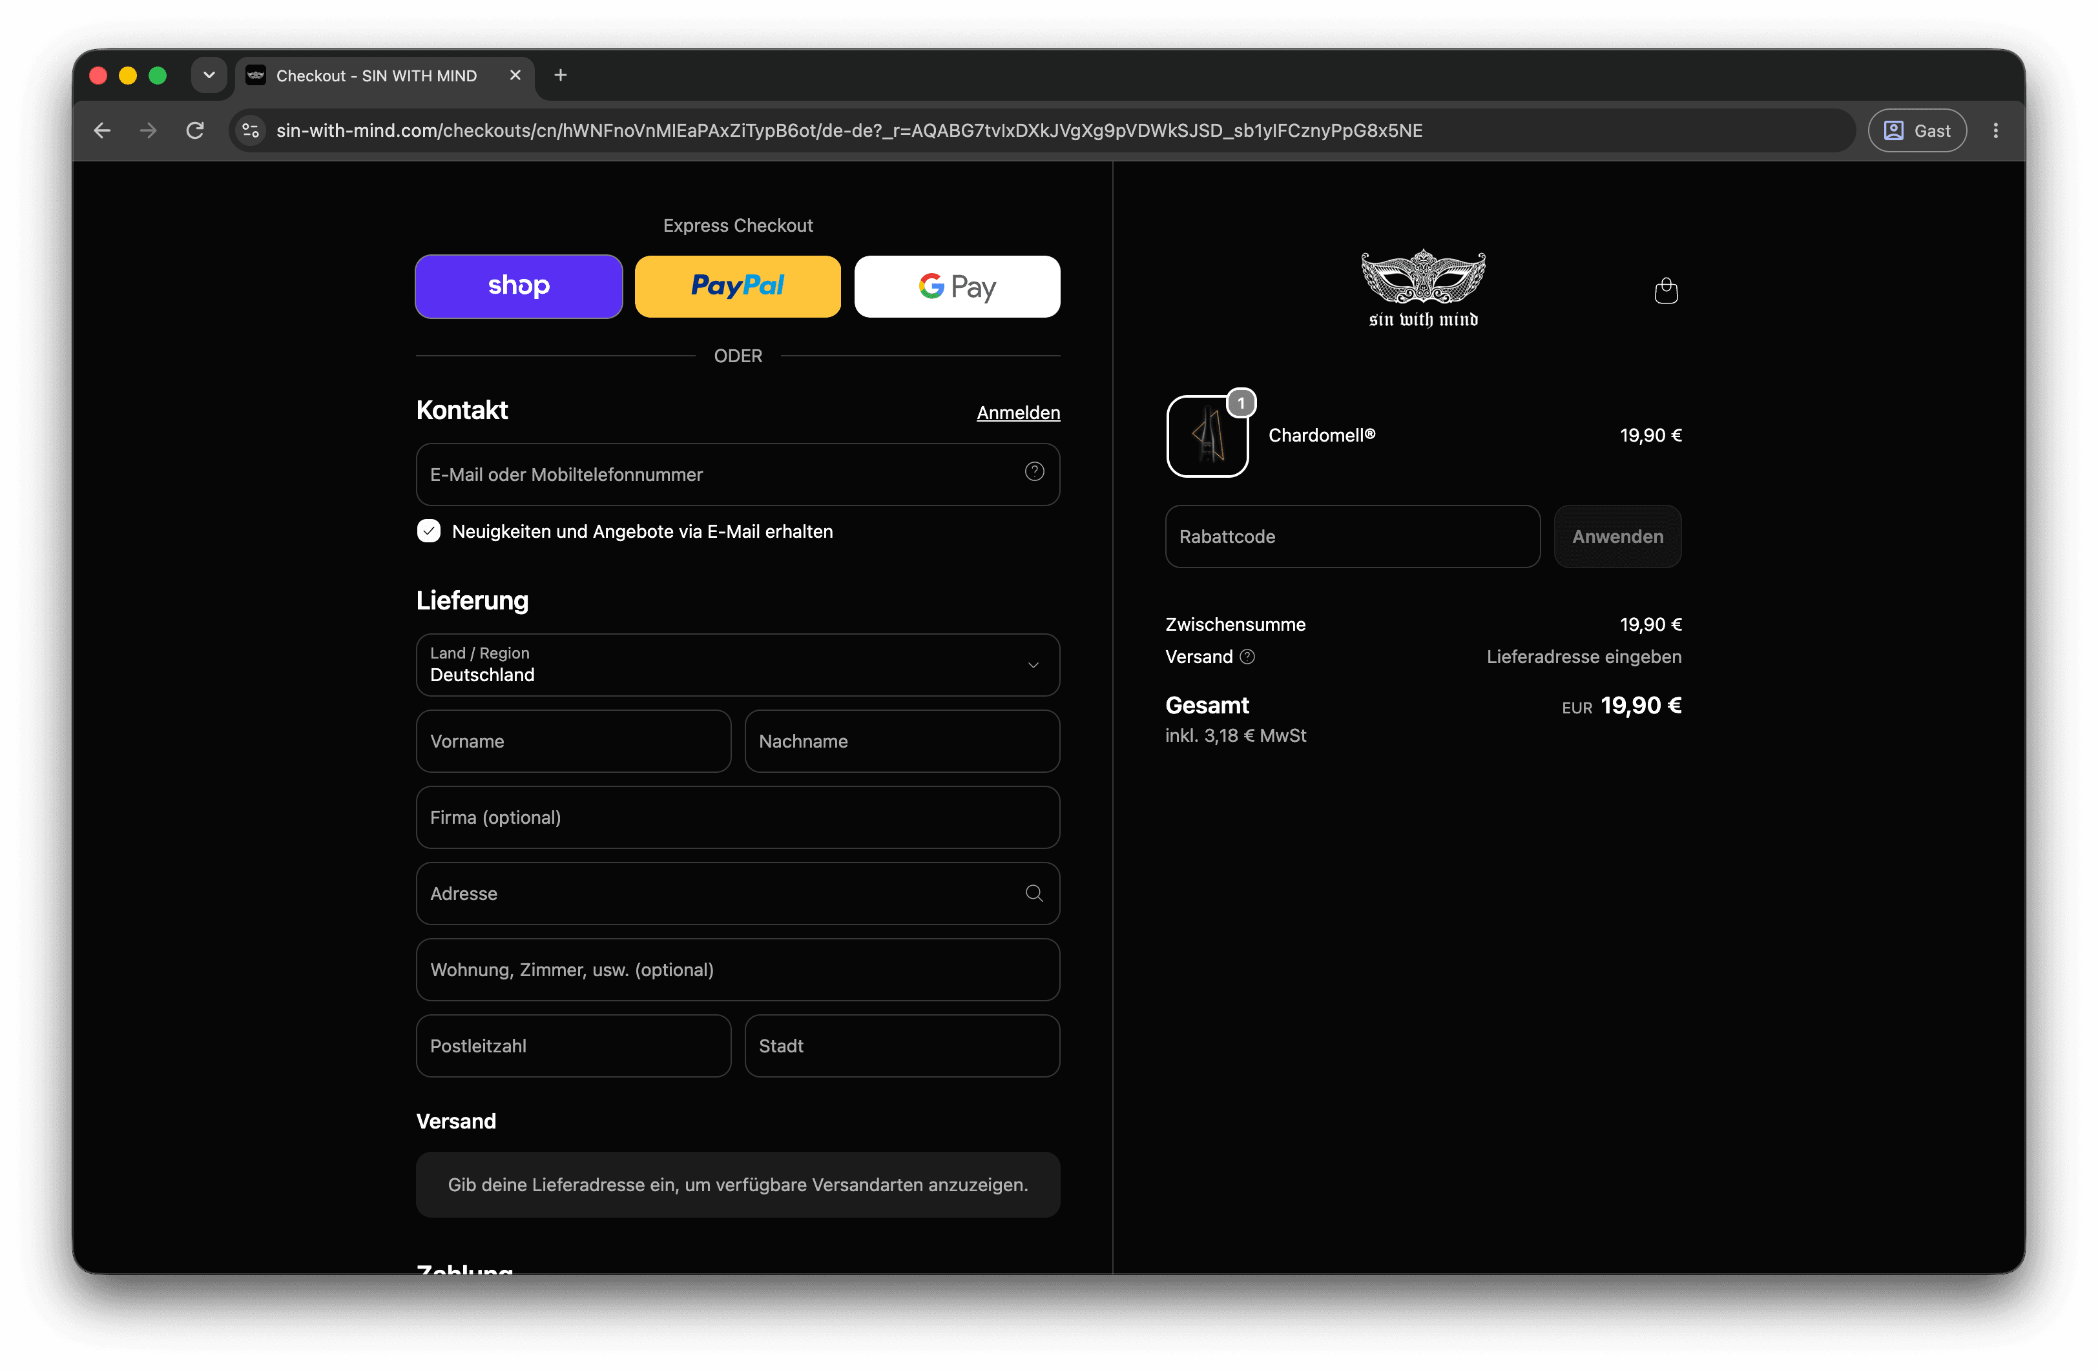Go back to previous page
The width and height of the screenshot is (2098, 1370).
tap(102, 130)
